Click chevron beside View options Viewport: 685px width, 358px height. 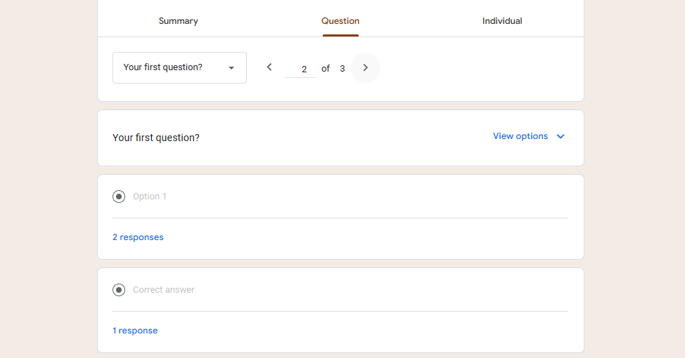point(561,137)
